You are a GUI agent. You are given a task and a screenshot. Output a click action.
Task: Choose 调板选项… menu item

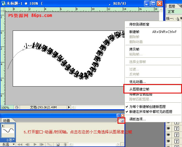(x=153, y=119)
